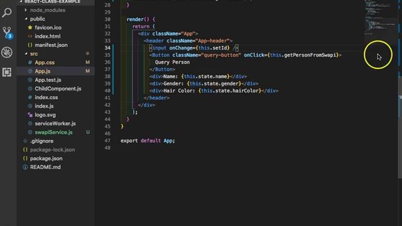Open App.css file
Image resolution: width=402 pixels, height=226 pixels.
(x=45, y=63)
